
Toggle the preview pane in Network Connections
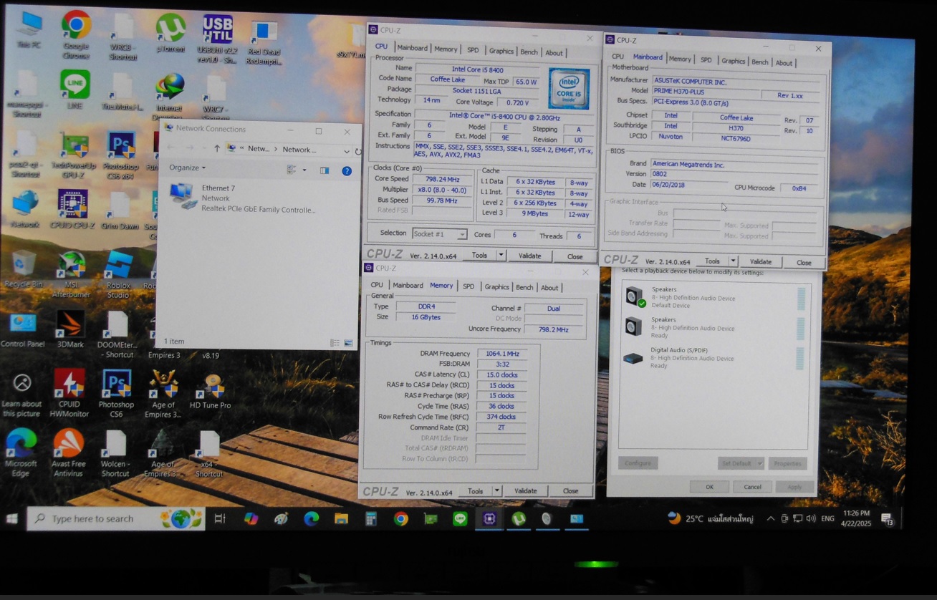(x=325, y=170)
